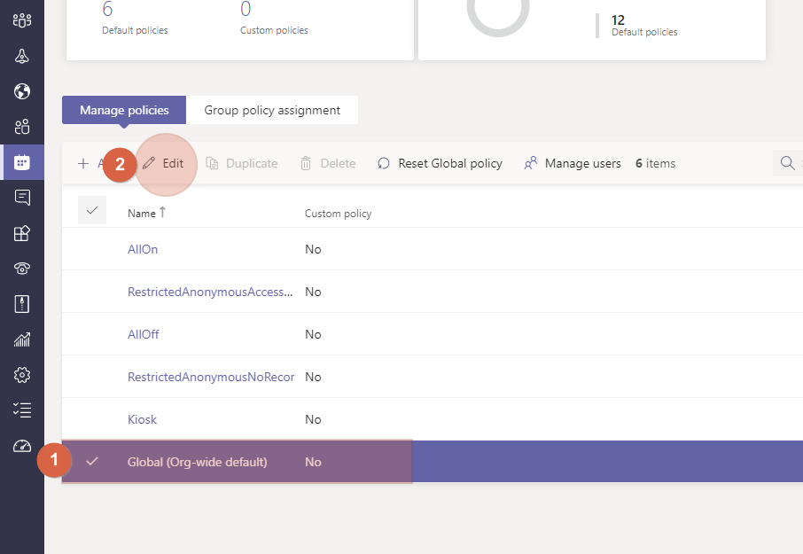Uncheck the Global (Org-wide default) row checkmark

[92, 461]
